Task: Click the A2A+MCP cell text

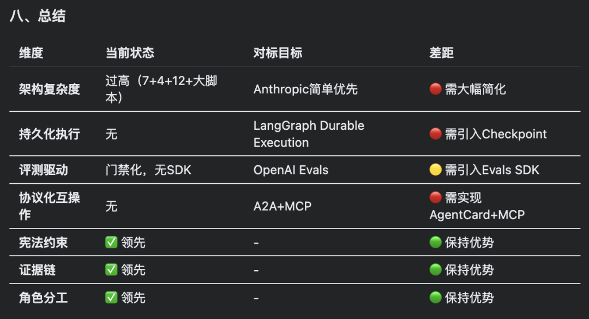Action: click(x=283, y=206)
